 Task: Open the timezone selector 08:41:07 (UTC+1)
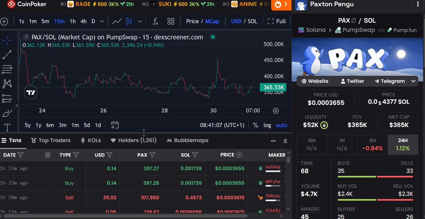pyautogui.click(x=222, y=125)
